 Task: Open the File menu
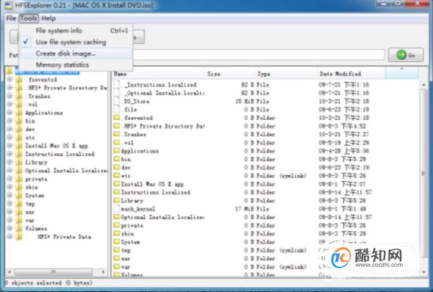(11, 18)
